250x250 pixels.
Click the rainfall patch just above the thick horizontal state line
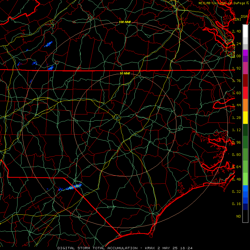tap(51, 68)
